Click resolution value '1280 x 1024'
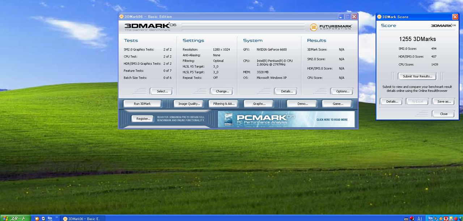This screenshot has height=221, width=463. click(x=221, y=49)
